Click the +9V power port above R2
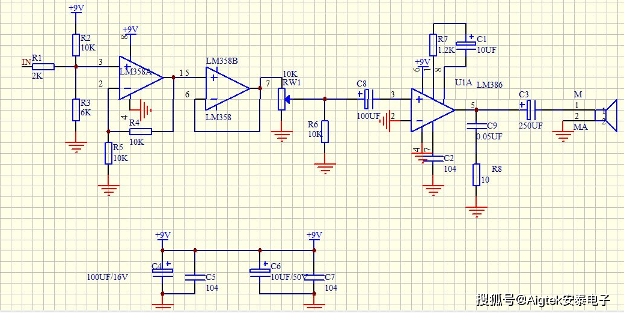Screen dimensions: 624x313 [76, 9]
